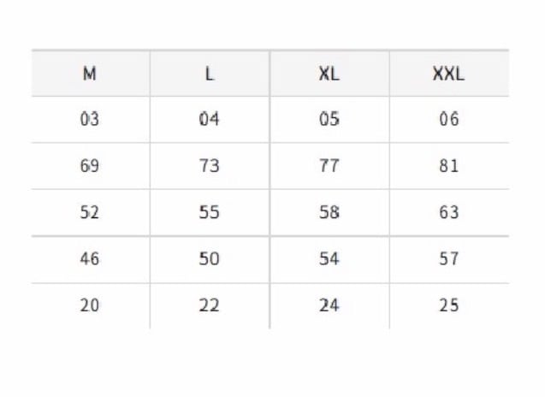Image resolution: width=545 pixels, height=414 pixels.
Task: Click the cell containing 04
Action: (210, 120)
